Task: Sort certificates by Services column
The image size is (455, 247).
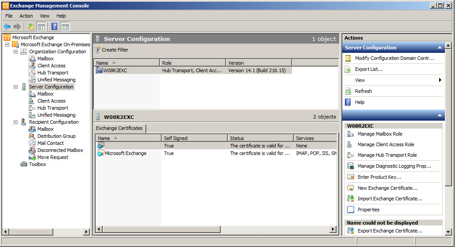Action: point(315,138)
